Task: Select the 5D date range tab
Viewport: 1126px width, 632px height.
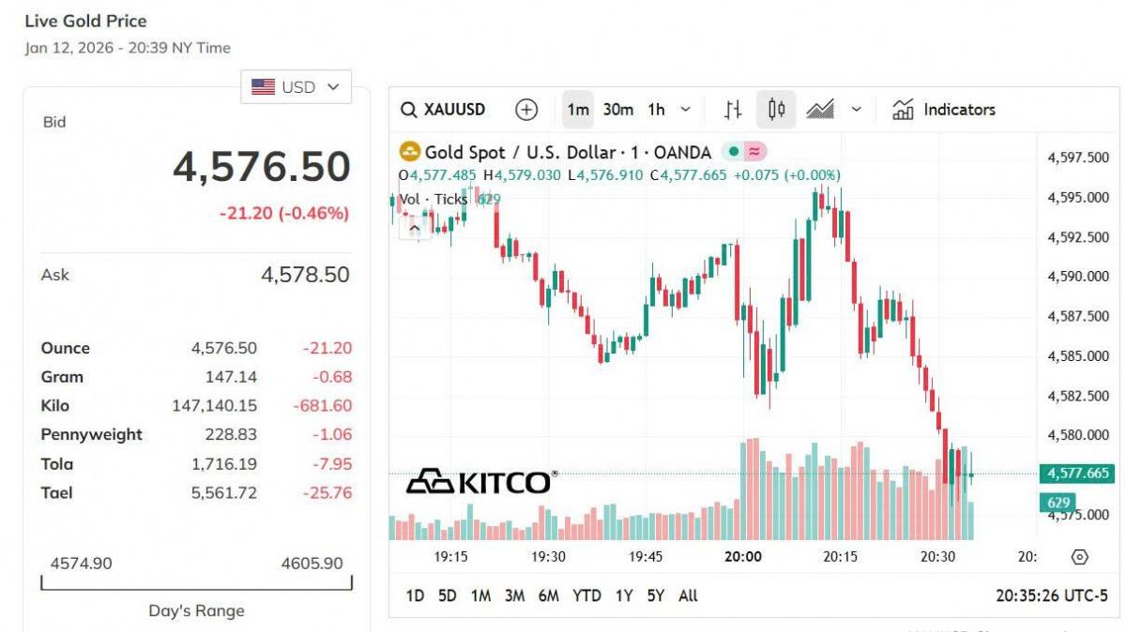Action: tap(448, 595)
